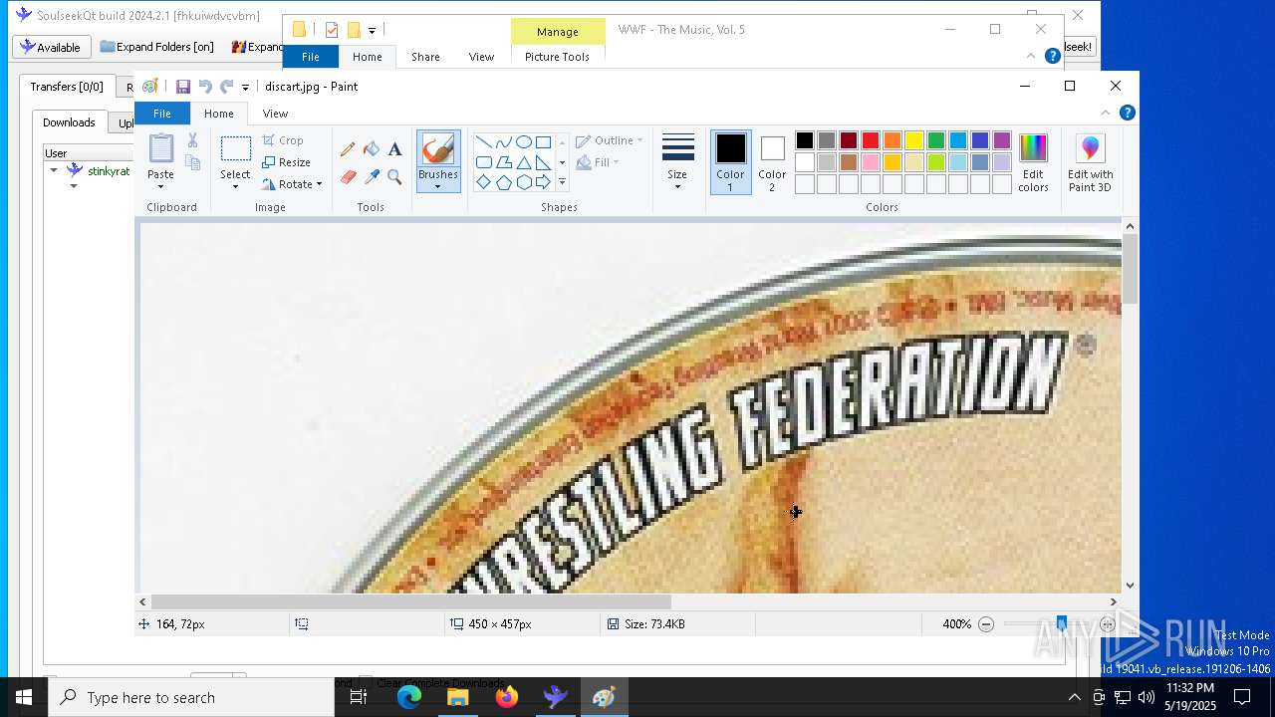Open Share tab in File Explorer window
The image size is (1275, 717).
tap(425, 57)
